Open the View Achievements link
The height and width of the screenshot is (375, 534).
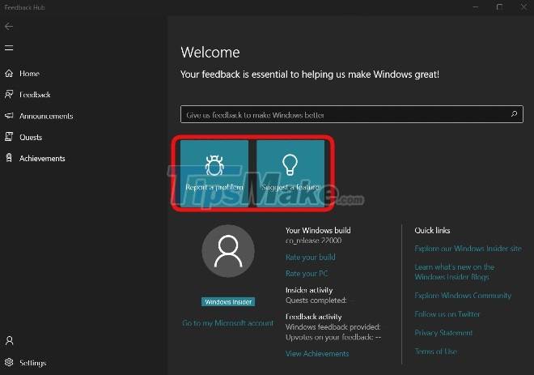[317, 353]
